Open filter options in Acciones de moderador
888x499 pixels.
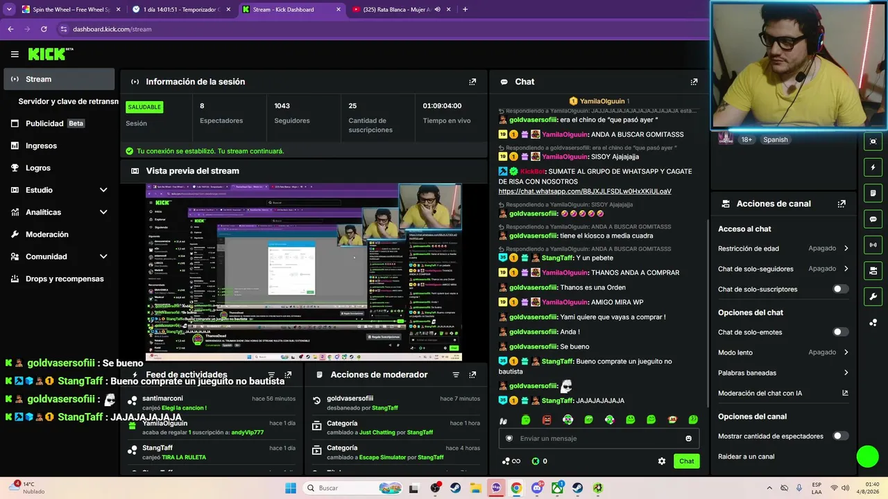tap(456, 375)
